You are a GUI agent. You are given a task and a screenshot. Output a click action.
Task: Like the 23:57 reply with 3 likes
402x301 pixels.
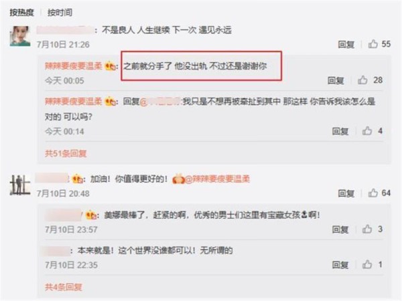(367, 229)
